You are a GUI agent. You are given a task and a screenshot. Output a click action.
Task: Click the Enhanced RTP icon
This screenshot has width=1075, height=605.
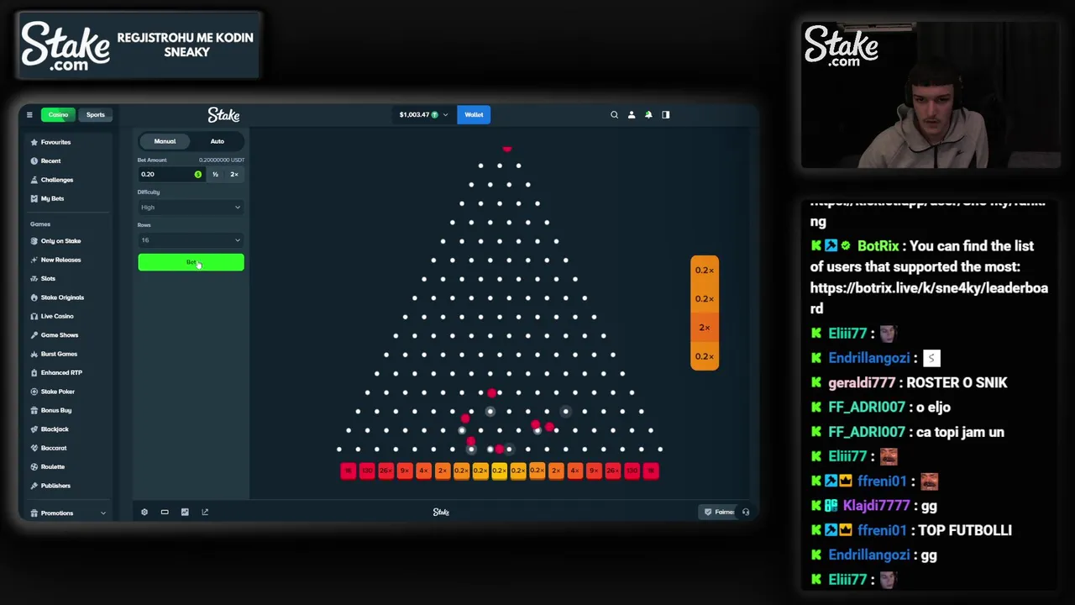pyautogui.click(x=34, y=372)
